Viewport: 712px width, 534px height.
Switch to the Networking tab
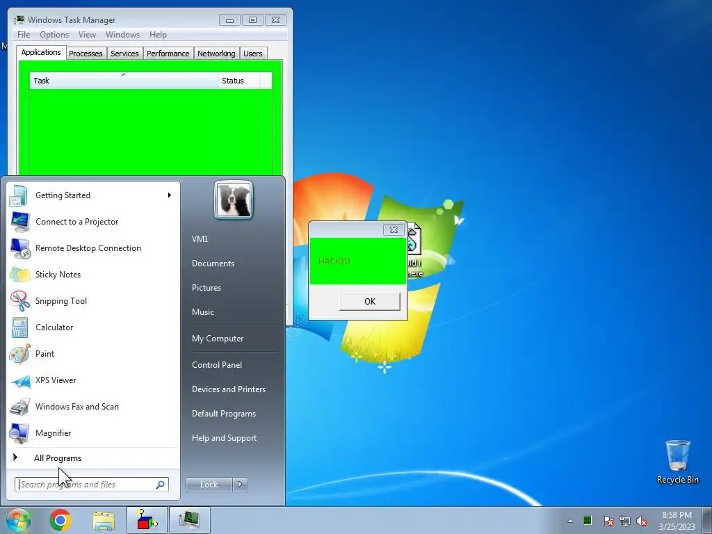pos(216,54)
